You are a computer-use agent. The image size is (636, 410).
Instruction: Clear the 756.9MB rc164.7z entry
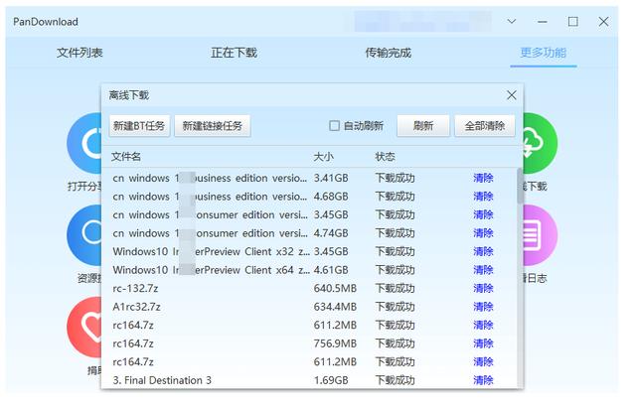483,343
